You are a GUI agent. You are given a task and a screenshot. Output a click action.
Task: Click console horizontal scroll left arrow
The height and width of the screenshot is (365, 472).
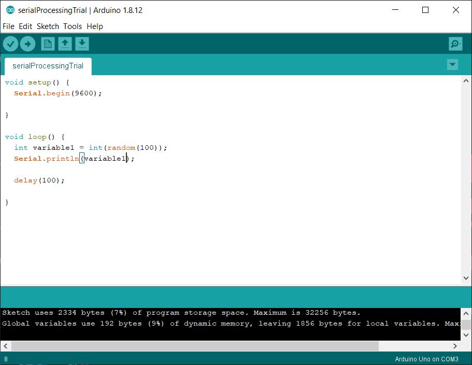(x=5, y=346)
